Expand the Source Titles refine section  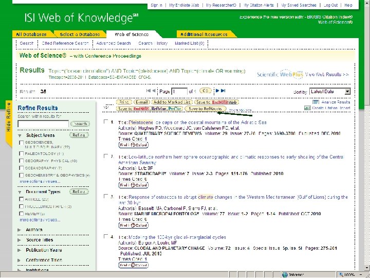(20, 240)
